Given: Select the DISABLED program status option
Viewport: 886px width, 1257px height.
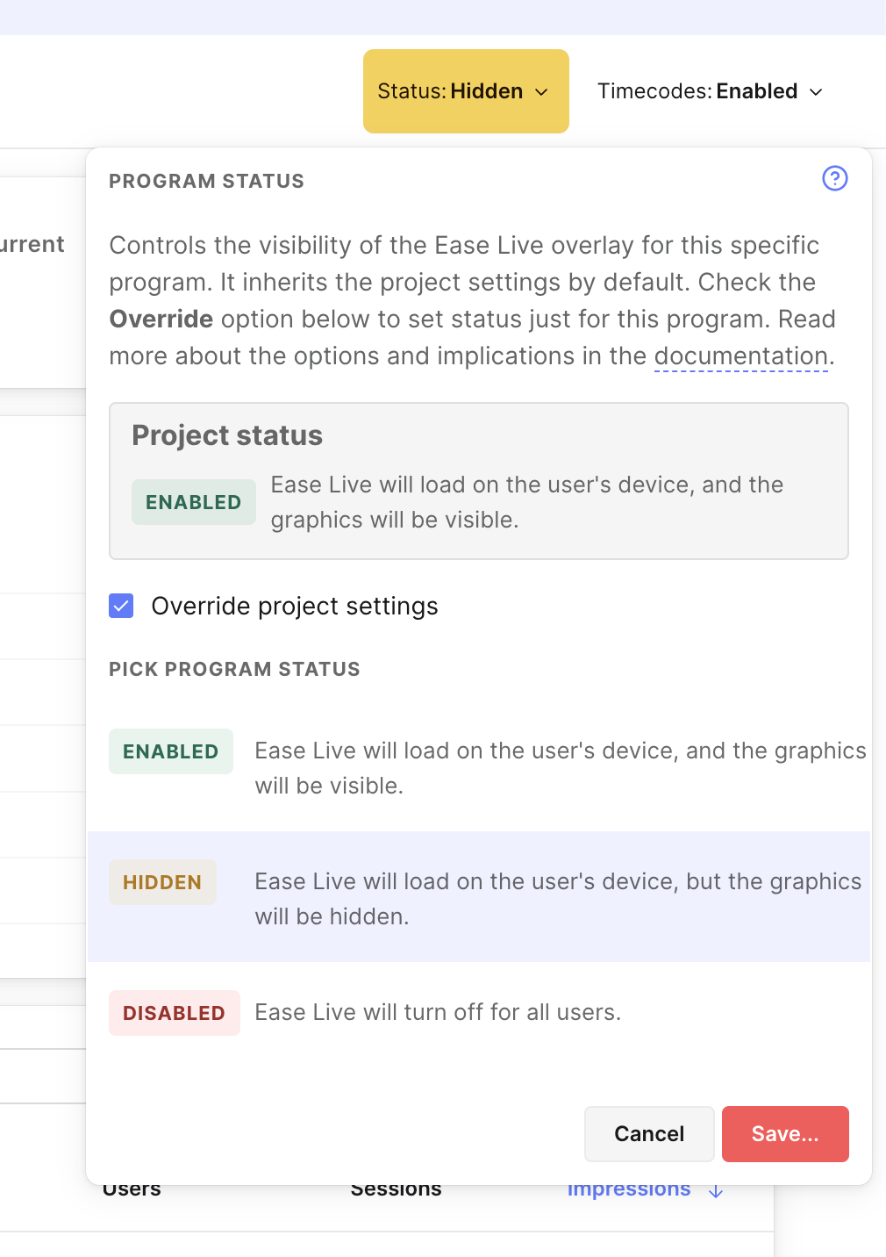Looking at the screenshot, I should pos(479,1012).
